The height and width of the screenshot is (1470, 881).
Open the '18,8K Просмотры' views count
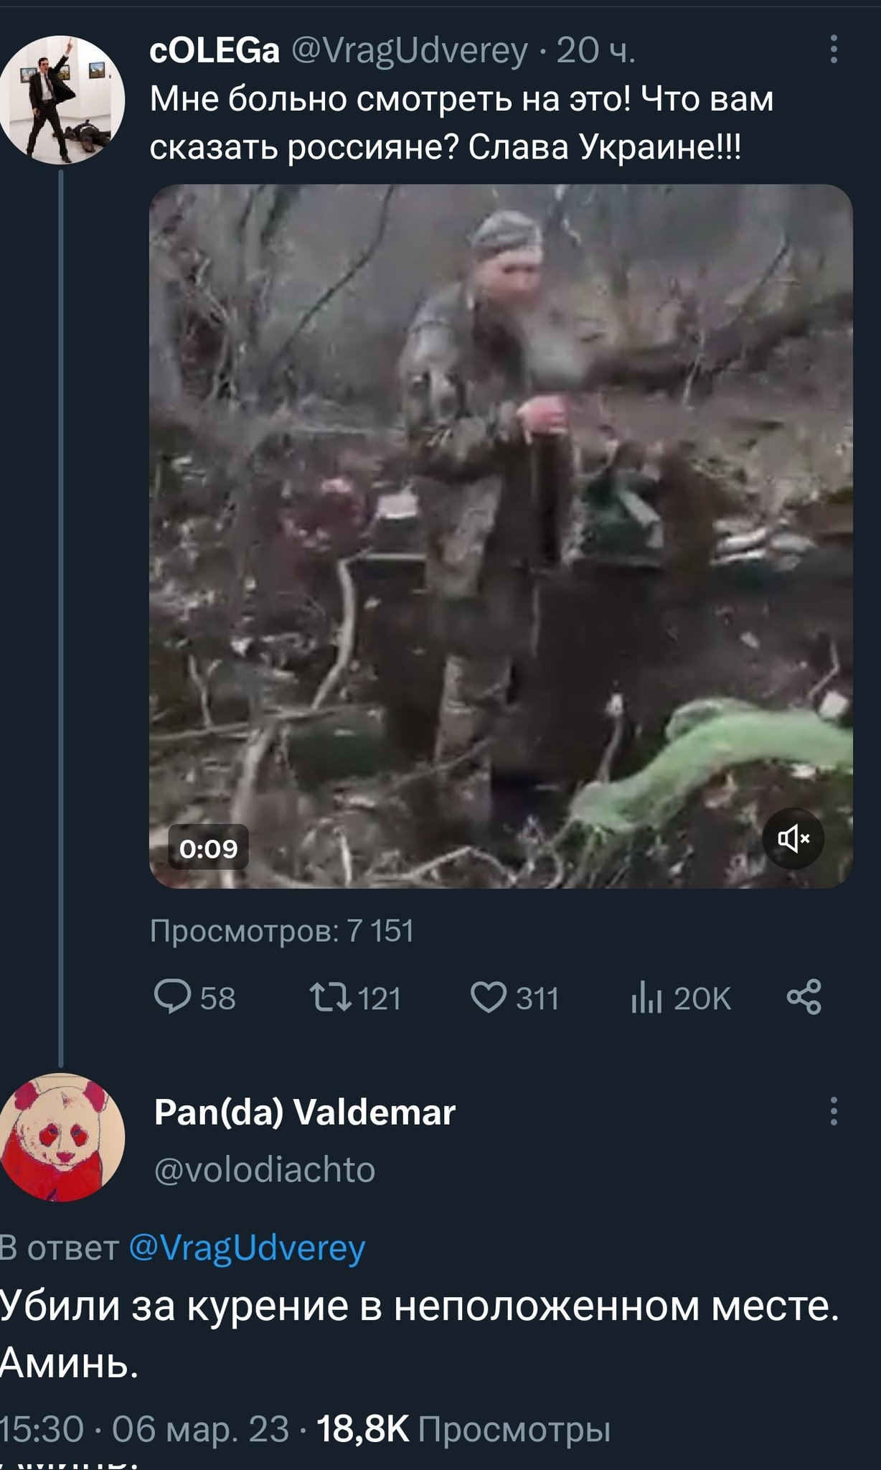pos(463,1428)
